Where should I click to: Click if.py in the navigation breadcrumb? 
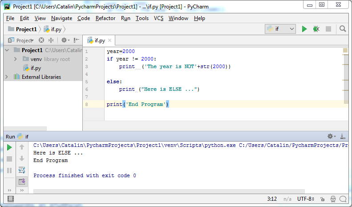56,29
